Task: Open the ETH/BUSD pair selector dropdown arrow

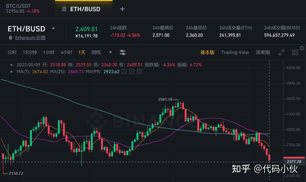Action: point(53,29)
